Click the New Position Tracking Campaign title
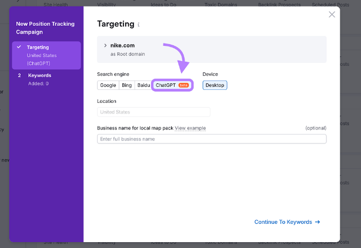This screenshot has width=361, height=248. coord(45,28)
